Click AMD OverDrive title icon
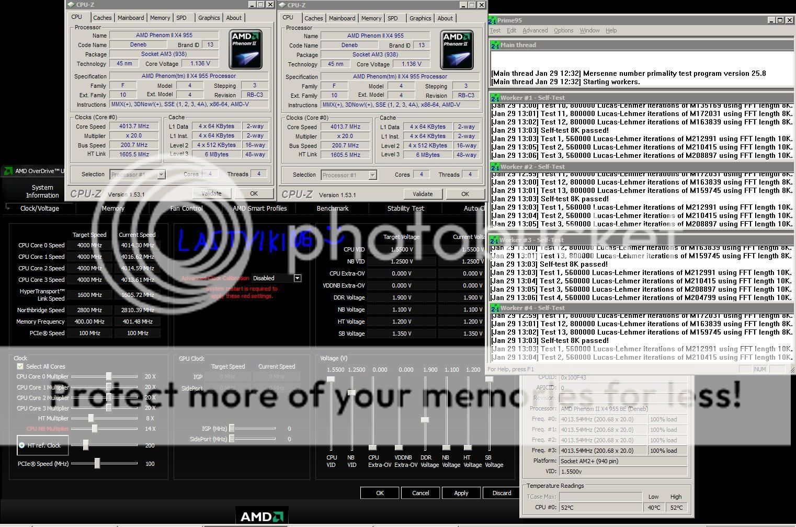This screenshot has height=527, width=796. 8,171
